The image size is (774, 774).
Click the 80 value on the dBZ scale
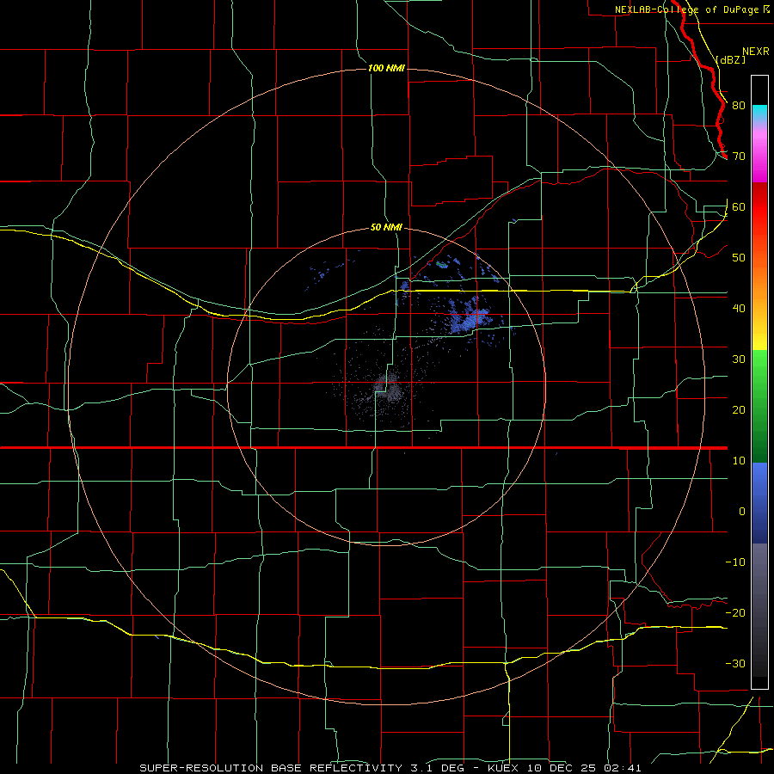coord(739,106)
